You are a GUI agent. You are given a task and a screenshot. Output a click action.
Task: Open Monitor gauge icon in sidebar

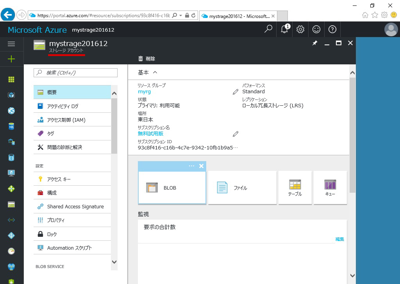point(11,251)
